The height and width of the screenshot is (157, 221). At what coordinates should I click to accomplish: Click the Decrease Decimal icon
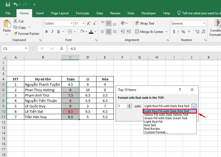(203, 31)
